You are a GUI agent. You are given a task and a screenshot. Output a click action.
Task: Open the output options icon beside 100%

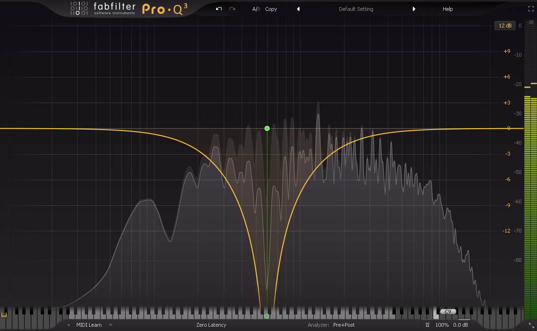[x=427, y=325]
